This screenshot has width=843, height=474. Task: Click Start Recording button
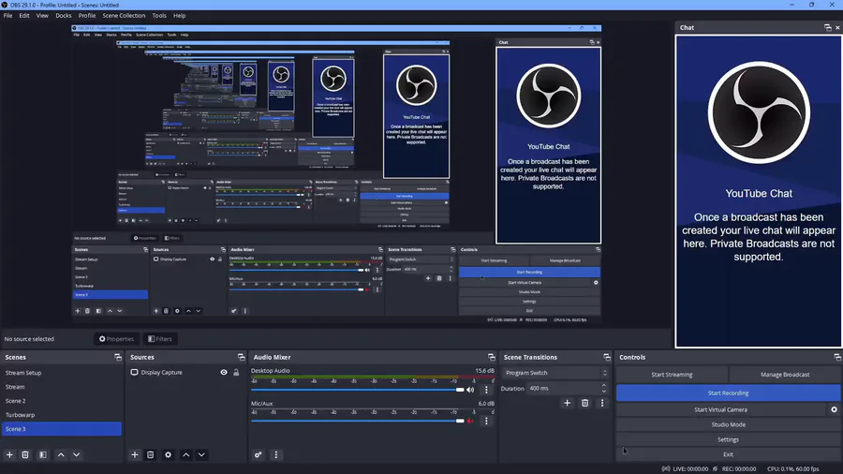coord(729,393)
